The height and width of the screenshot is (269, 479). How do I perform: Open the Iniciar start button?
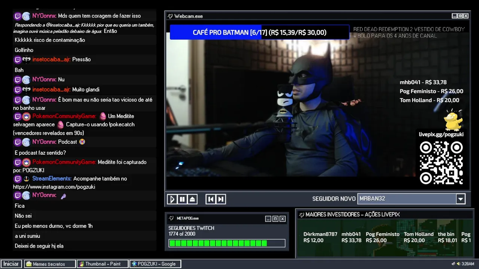(x=11, y=264)
